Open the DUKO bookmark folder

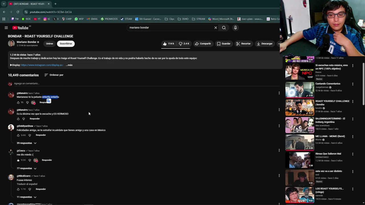(x=183, y=19)
